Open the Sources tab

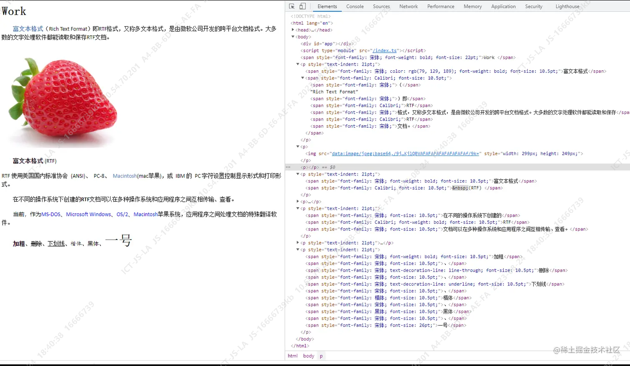pos(382,6)
